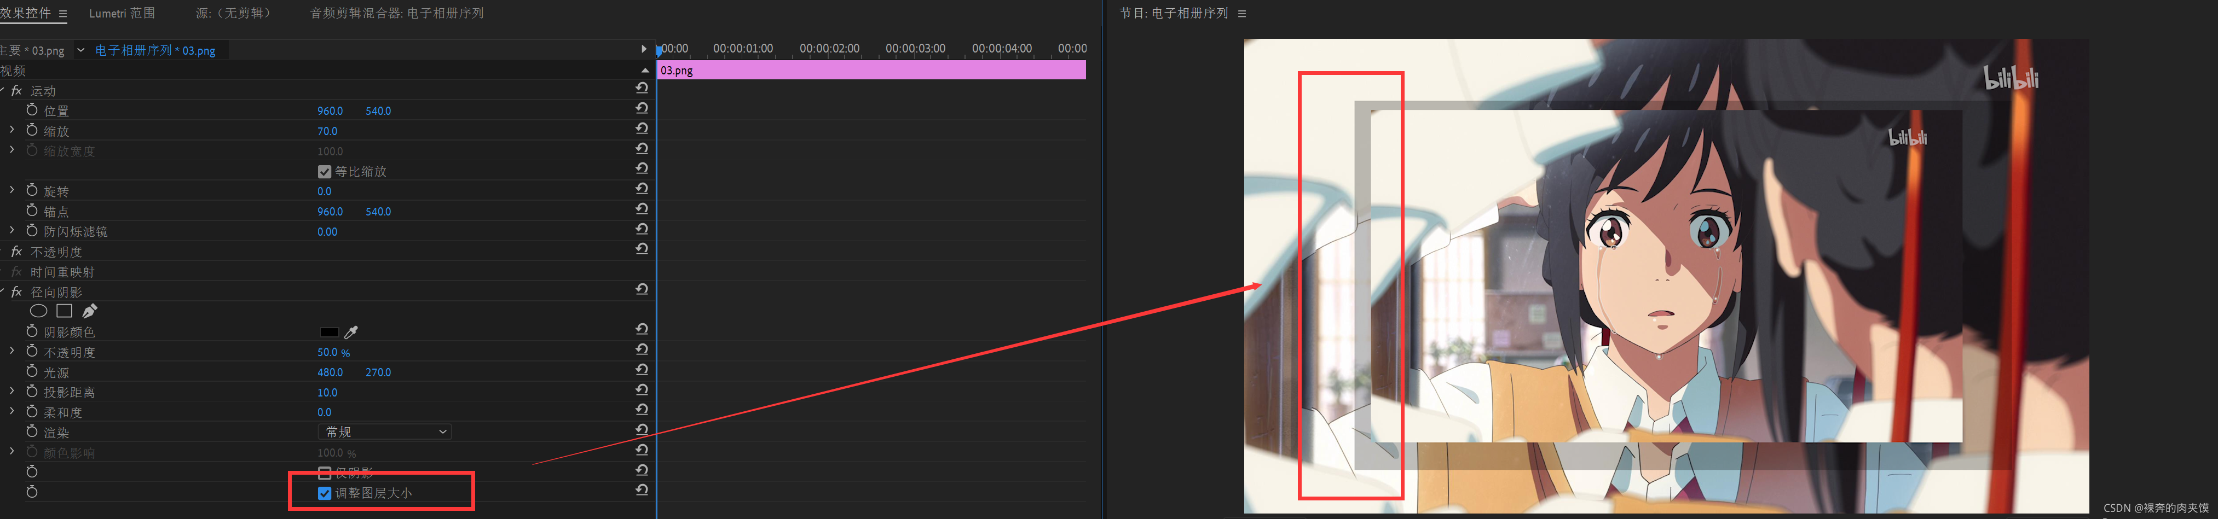The height and width of the screenshot is (519, 2218).
Task: Open the 节目 monitor panel menu
Action: coord(1241,14)
